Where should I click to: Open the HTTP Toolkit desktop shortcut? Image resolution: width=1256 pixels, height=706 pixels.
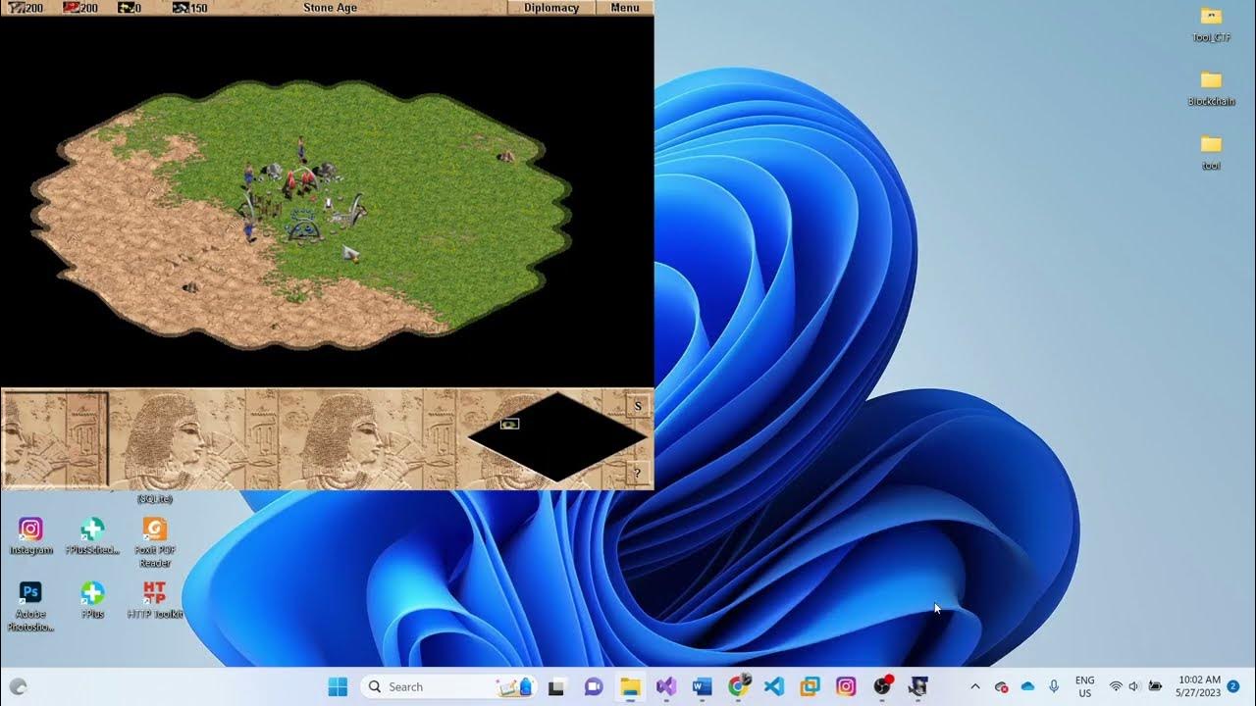(x=154, y=599)
